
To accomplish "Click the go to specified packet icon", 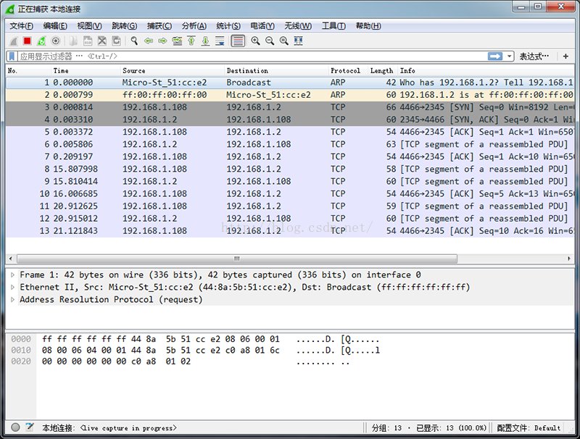I will 177,41.
